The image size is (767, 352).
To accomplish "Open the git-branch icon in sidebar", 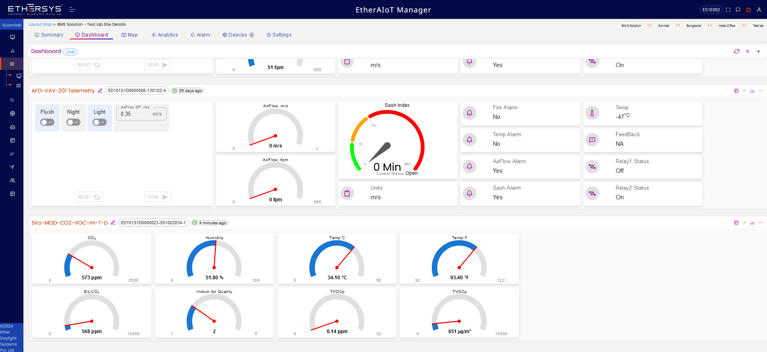I will click(x=12, y=154).
